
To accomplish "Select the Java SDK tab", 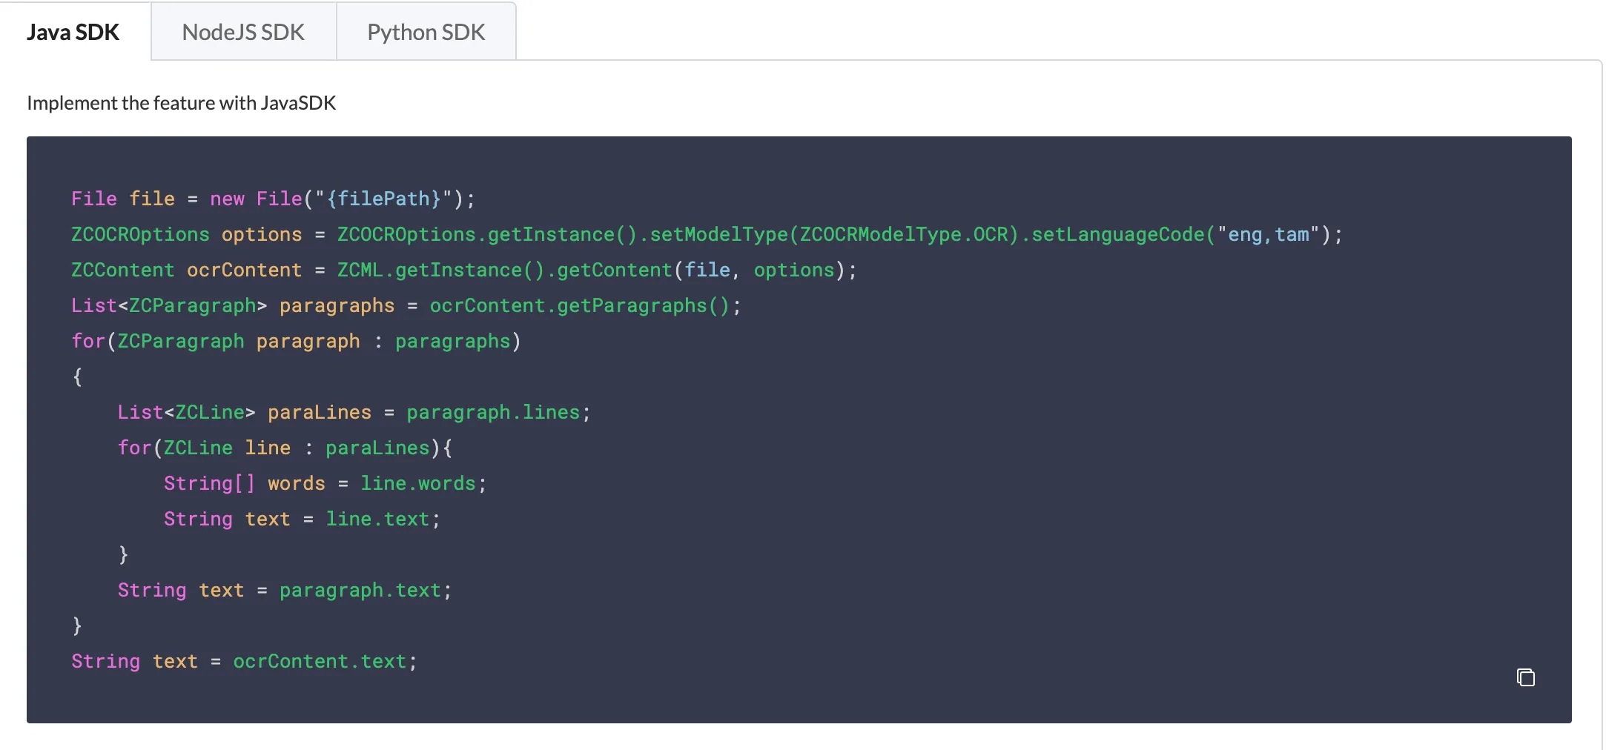I will coord(73,32).
